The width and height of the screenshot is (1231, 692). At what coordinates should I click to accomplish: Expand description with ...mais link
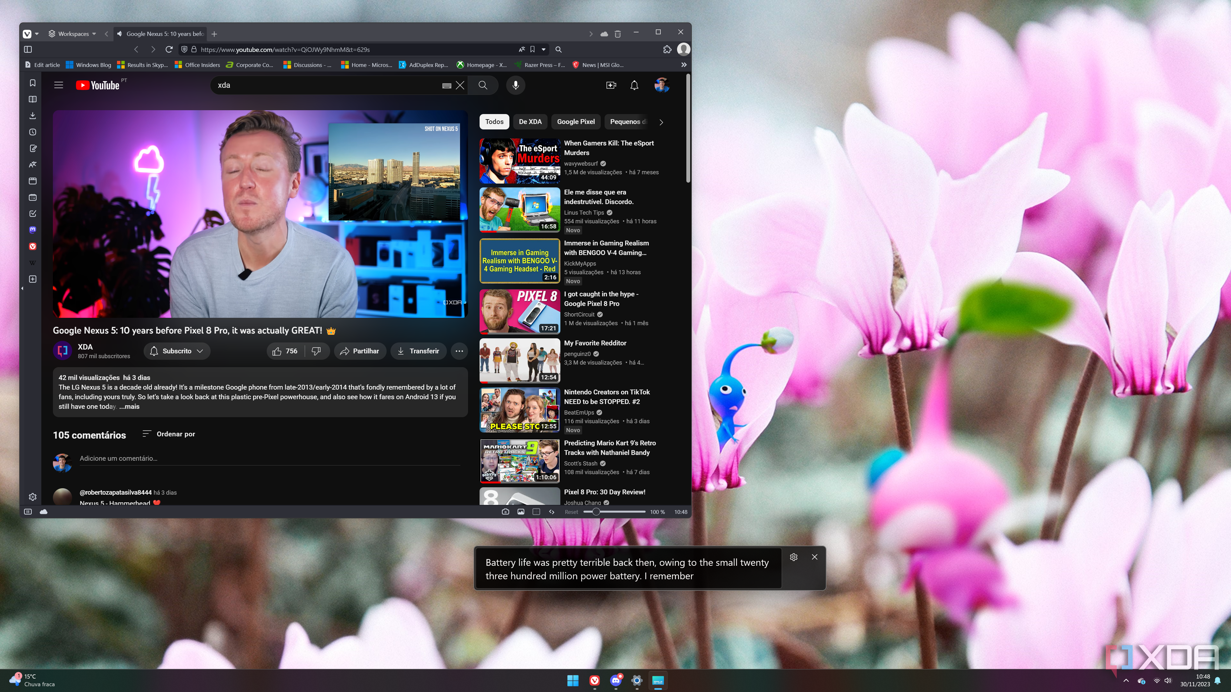pyautogui.click(x=130, y=407)
